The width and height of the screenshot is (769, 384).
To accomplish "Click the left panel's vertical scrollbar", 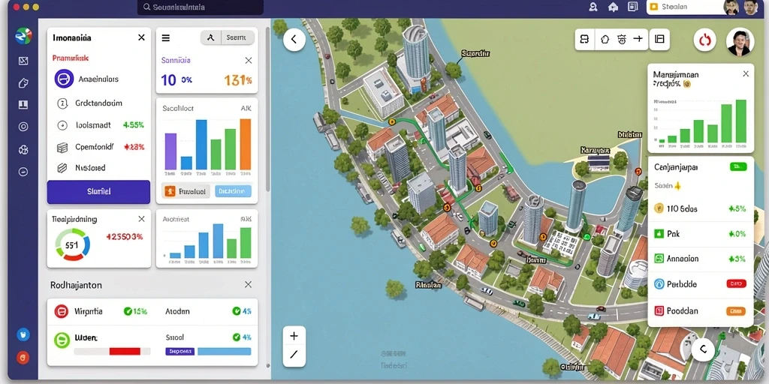I will [x=267, y=109].
